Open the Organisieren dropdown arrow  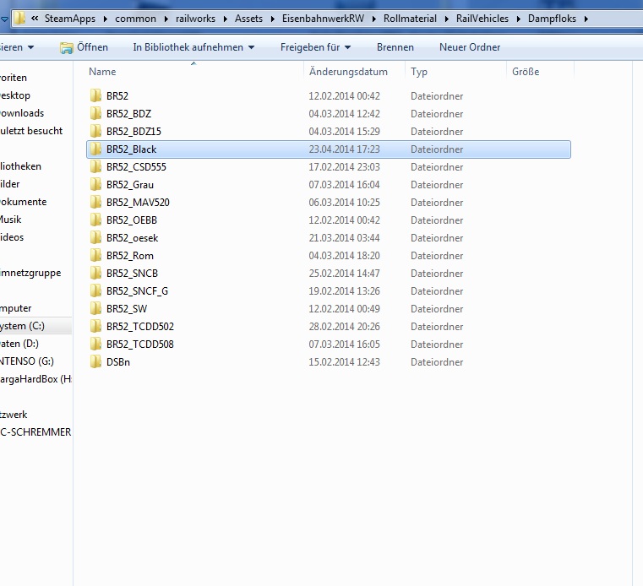point(30,47)
